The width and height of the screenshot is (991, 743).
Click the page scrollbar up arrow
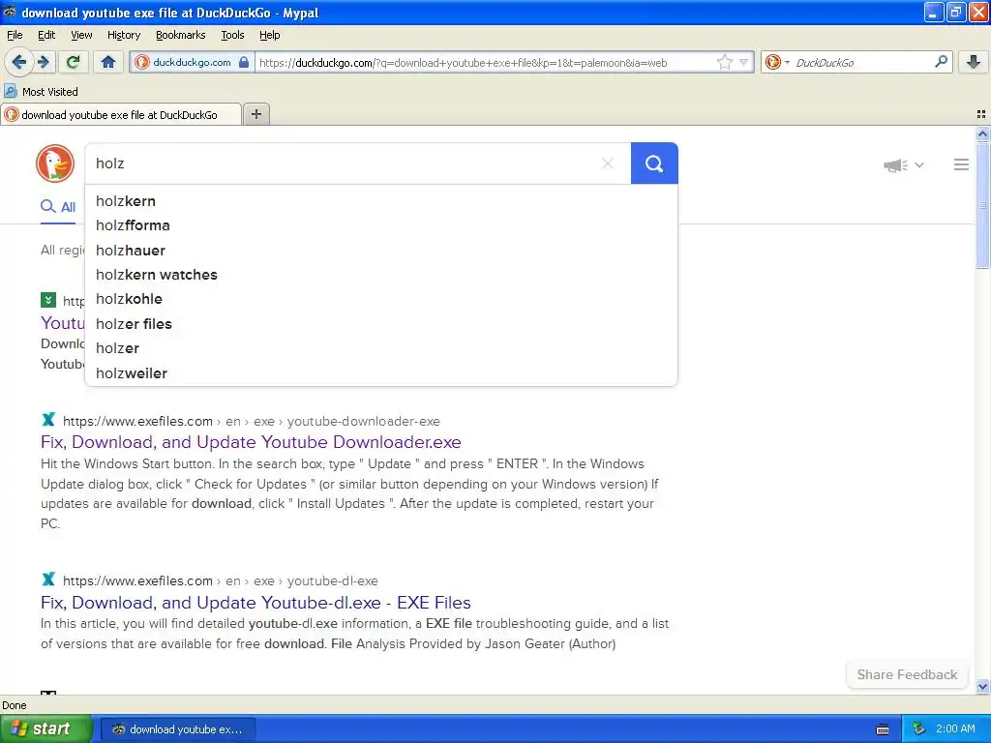click(982, 134)
